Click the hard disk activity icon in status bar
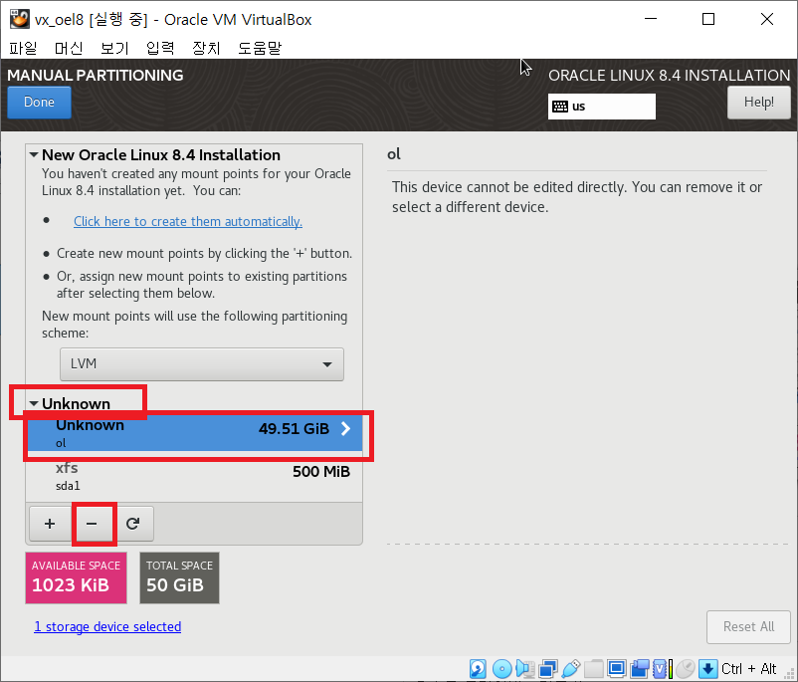Image resolution: width=798 pixels, height=682 pixels. [478, 668]
